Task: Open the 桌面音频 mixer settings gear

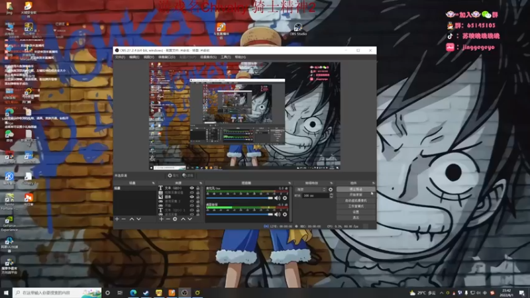Action: pos(285,214)
